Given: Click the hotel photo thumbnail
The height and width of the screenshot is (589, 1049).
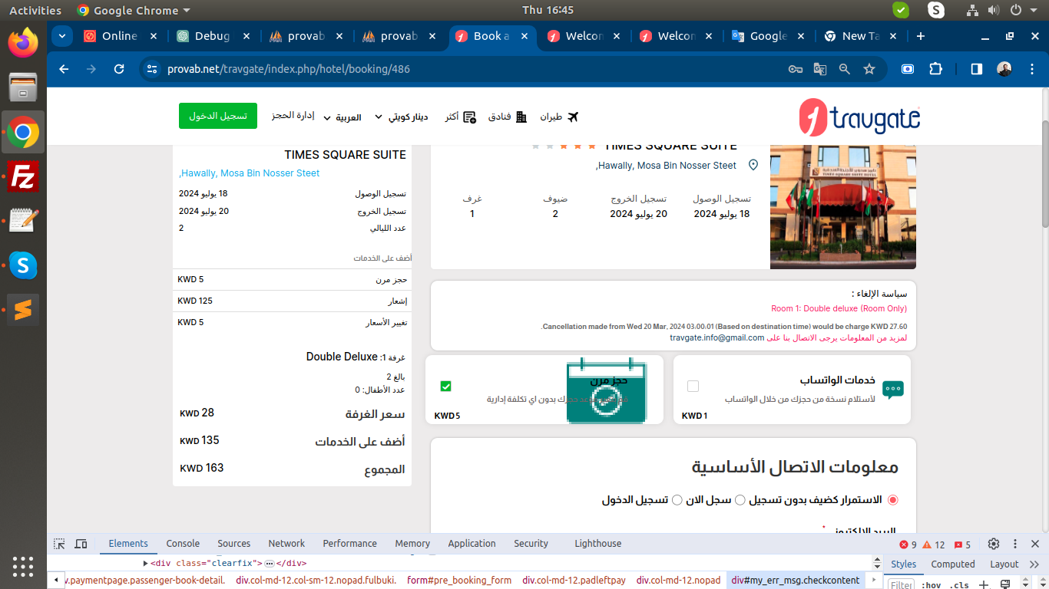Looking at the screenshot, I should tap(843, 207).
